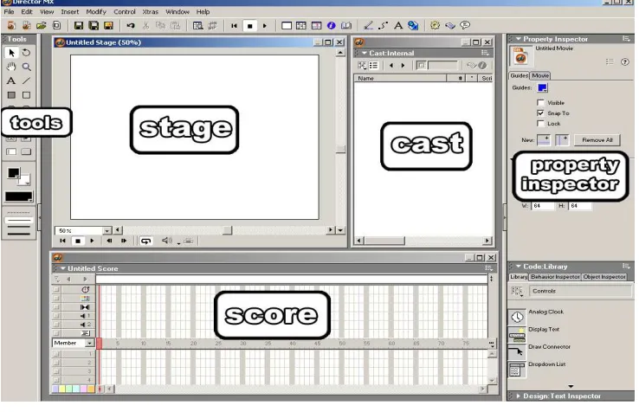Add a new horizontal guide button
The height and width of the screenshot is (412, 639).
(544, 139)
